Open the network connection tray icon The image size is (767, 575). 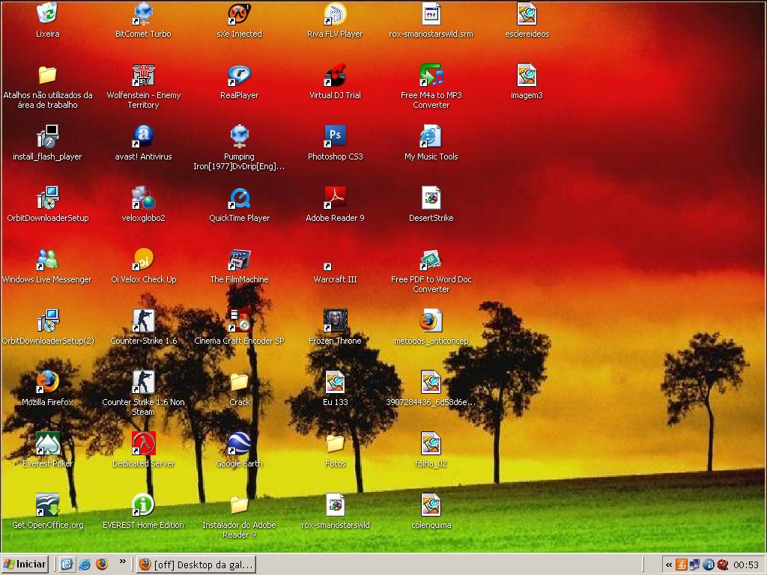pos(694,565)
